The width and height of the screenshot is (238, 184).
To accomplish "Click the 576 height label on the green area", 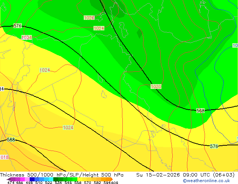I will (17, 26).
